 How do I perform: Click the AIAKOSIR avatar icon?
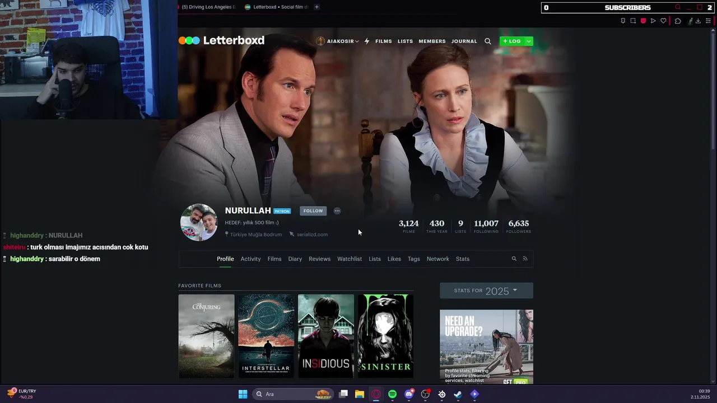click(x=320, y=41)
